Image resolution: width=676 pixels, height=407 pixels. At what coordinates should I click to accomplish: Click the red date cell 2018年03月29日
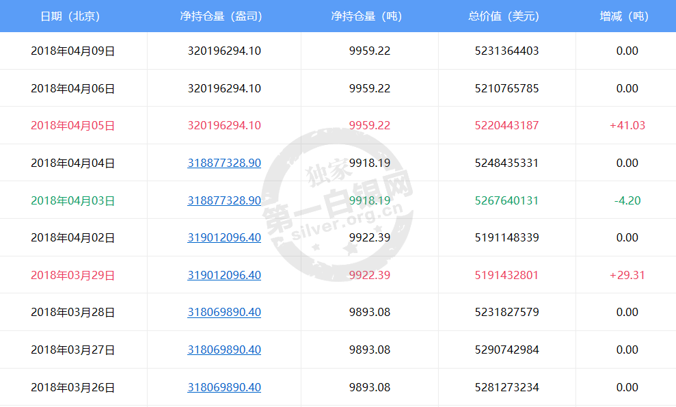pos(73,276)
